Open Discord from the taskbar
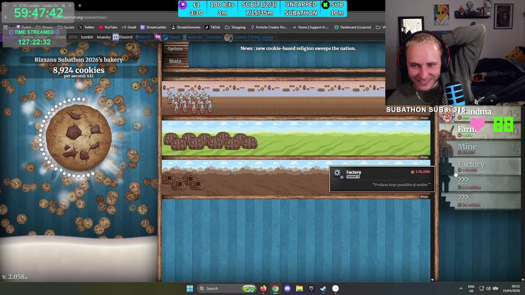The width and height of the screenshot is (525, 295). 287,288
